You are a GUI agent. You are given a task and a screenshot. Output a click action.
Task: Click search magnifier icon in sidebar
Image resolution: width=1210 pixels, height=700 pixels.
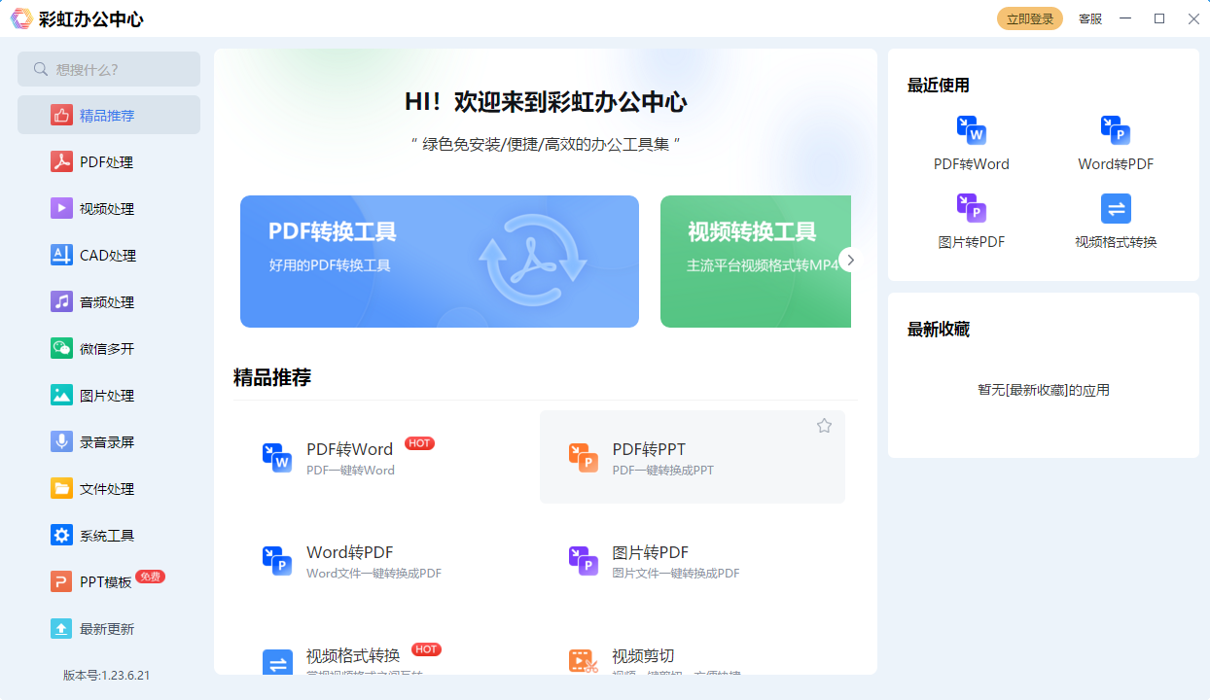[41, 69]
